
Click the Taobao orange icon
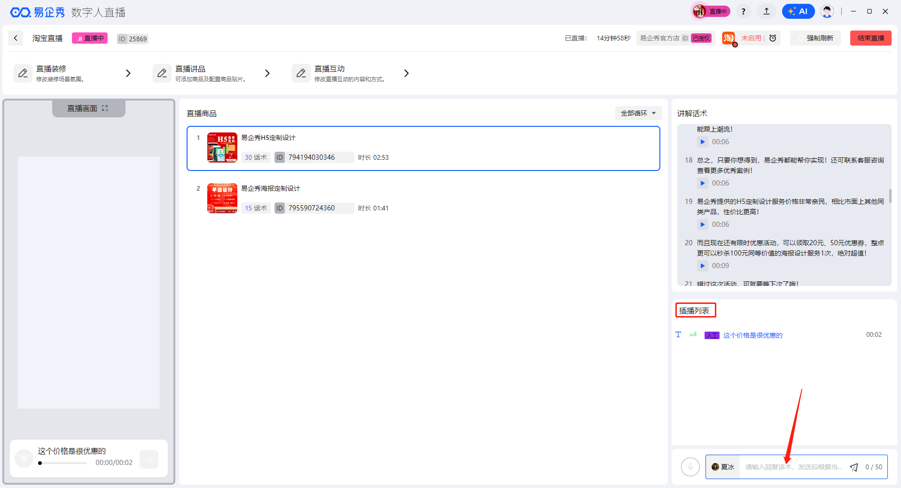pos(729,38)
